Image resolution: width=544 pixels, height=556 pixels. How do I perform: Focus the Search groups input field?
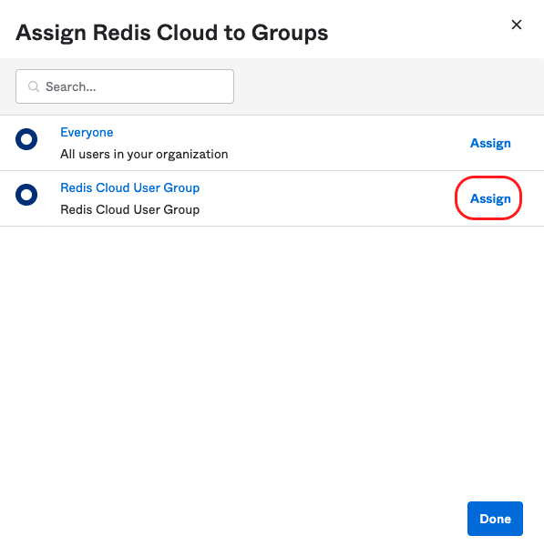(x=125, y=86)
